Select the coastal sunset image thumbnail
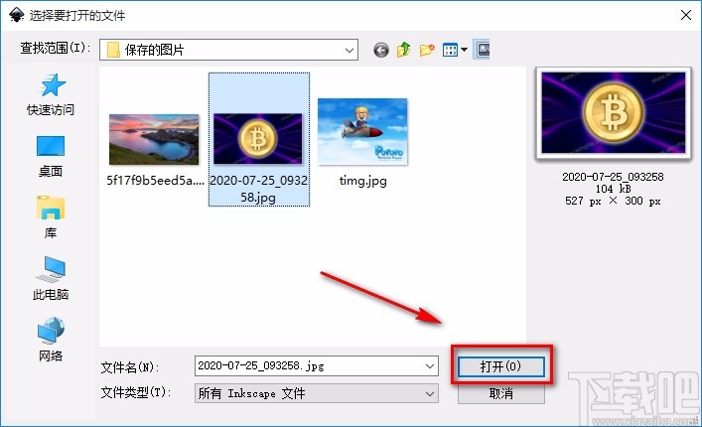The width and height of the screenshot is (702, 427). pos(154,139)
